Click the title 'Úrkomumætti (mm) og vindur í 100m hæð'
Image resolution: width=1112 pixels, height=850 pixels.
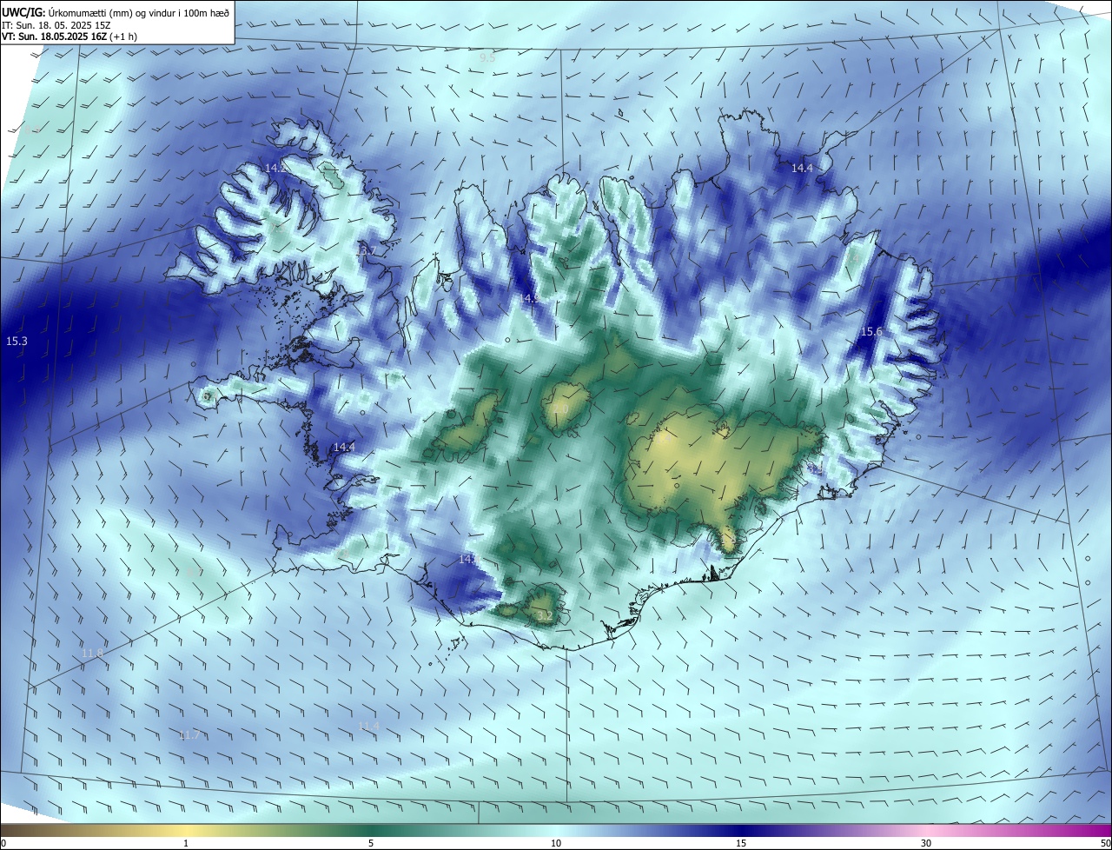click(x=139, y=12)
